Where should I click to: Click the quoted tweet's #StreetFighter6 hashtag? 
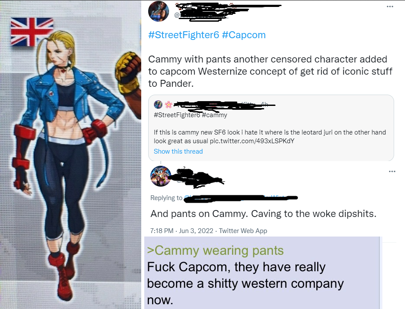coord(177,115)
